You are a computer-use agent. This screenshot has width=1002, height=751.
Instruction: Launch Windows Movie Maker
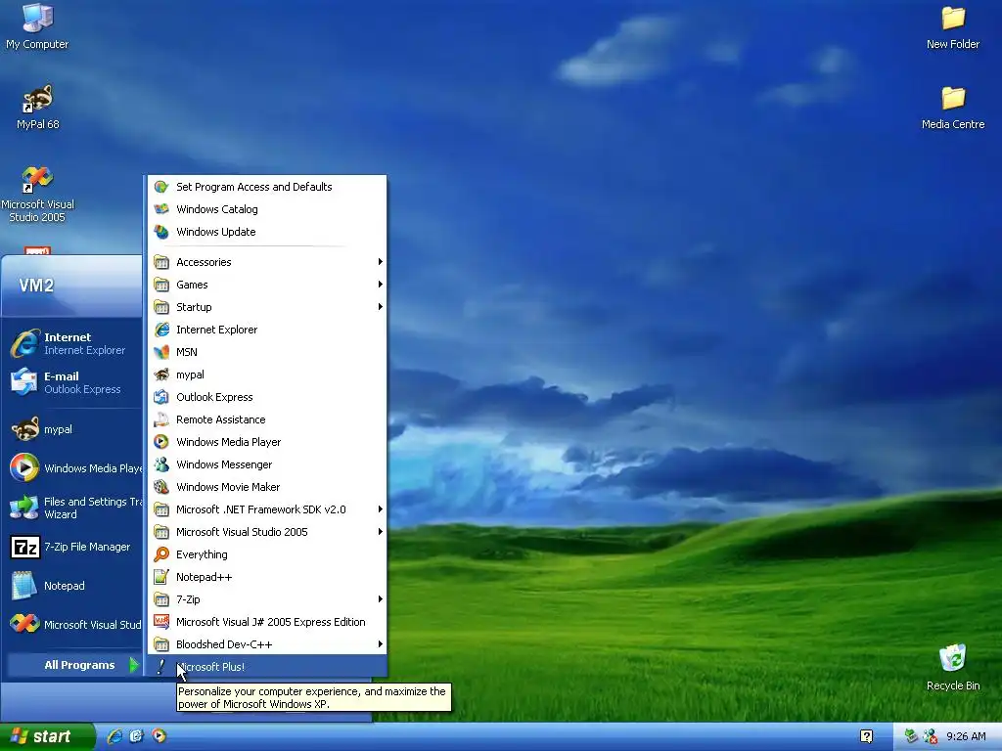click(267, 487)
